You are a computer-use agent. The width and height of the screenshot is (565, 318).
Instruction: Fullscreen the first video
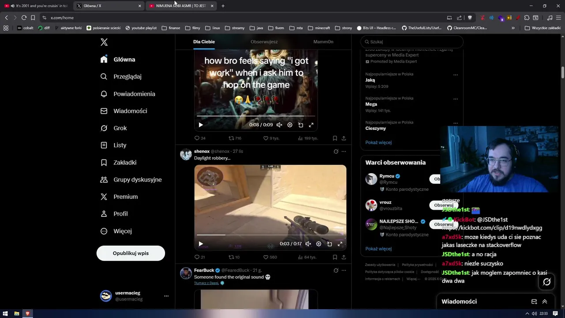pyautogui.click(x=311, y=125)
